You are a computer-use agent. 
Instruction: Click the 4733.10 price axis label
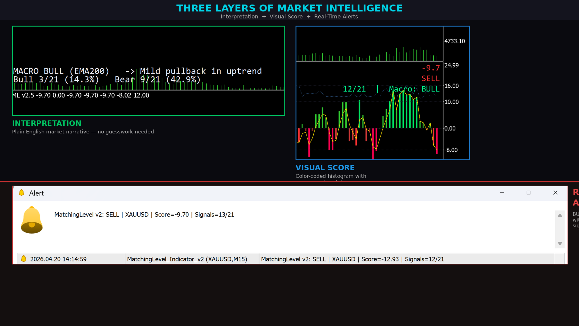click(454, 41)
